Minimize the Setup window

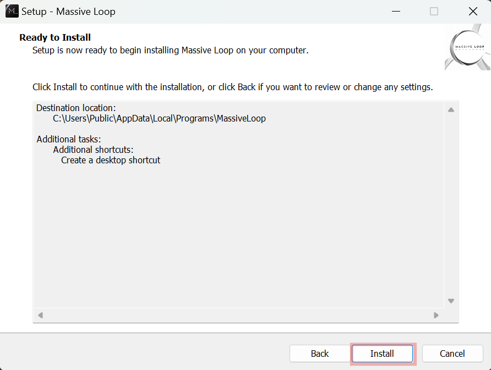[x=396, y=11]
